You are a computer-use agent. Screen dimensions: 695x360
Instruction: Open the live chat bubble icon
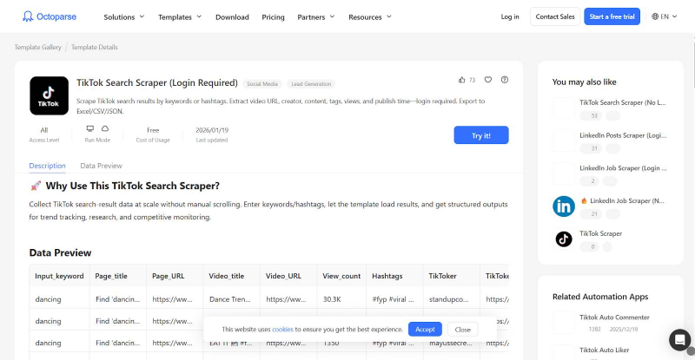pos(679,340)
